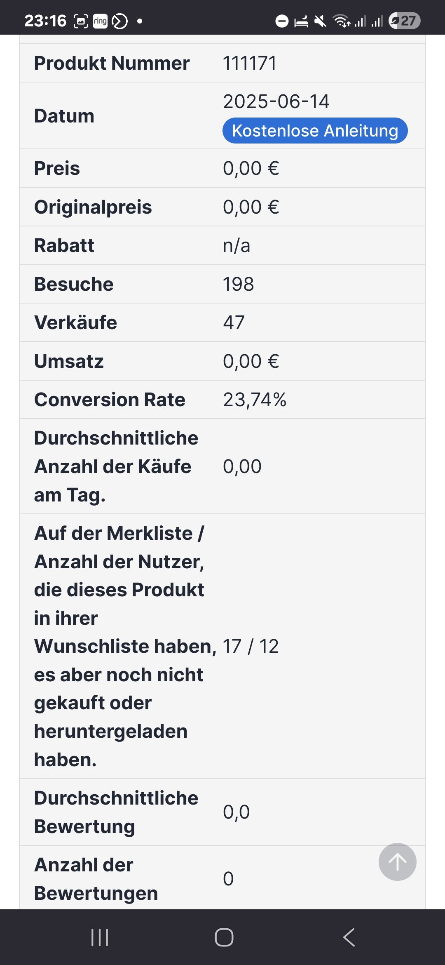The height and width of the screenshot is (965, 445).
Task: Click the Kostenlose Anleitung badge
Action: coord(315,131)
